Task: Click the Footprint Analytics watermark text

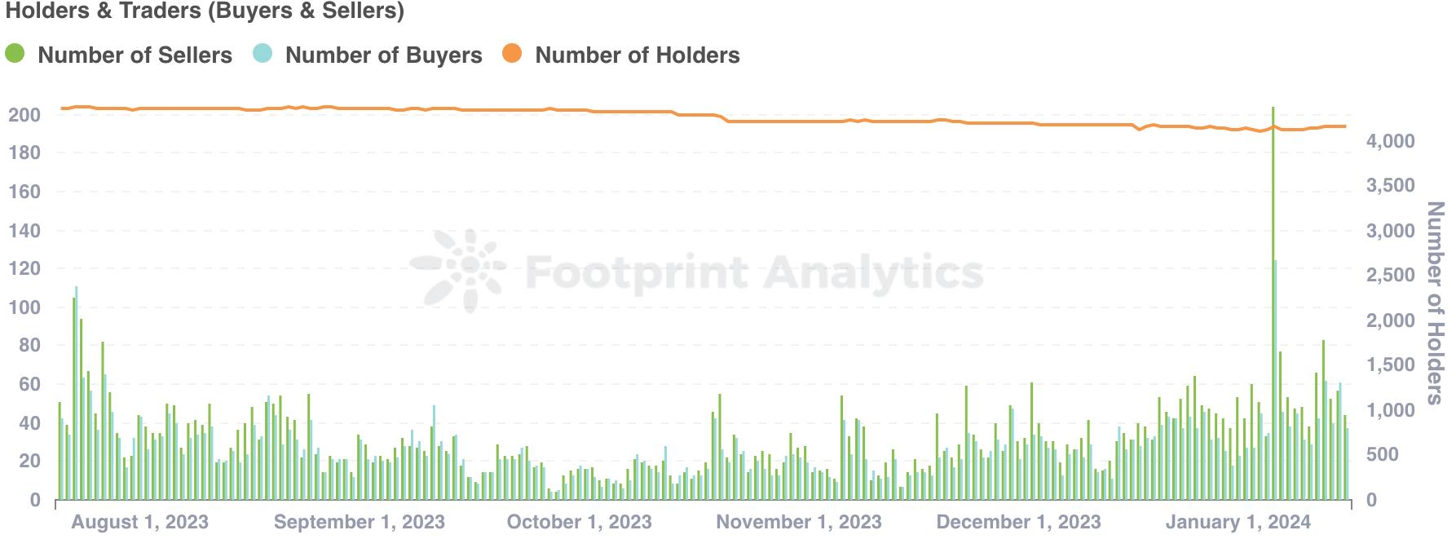Action: [754, 271]
